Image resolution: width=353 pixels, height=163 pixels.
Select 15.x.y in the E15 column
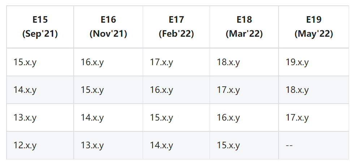tap(25, 62)
